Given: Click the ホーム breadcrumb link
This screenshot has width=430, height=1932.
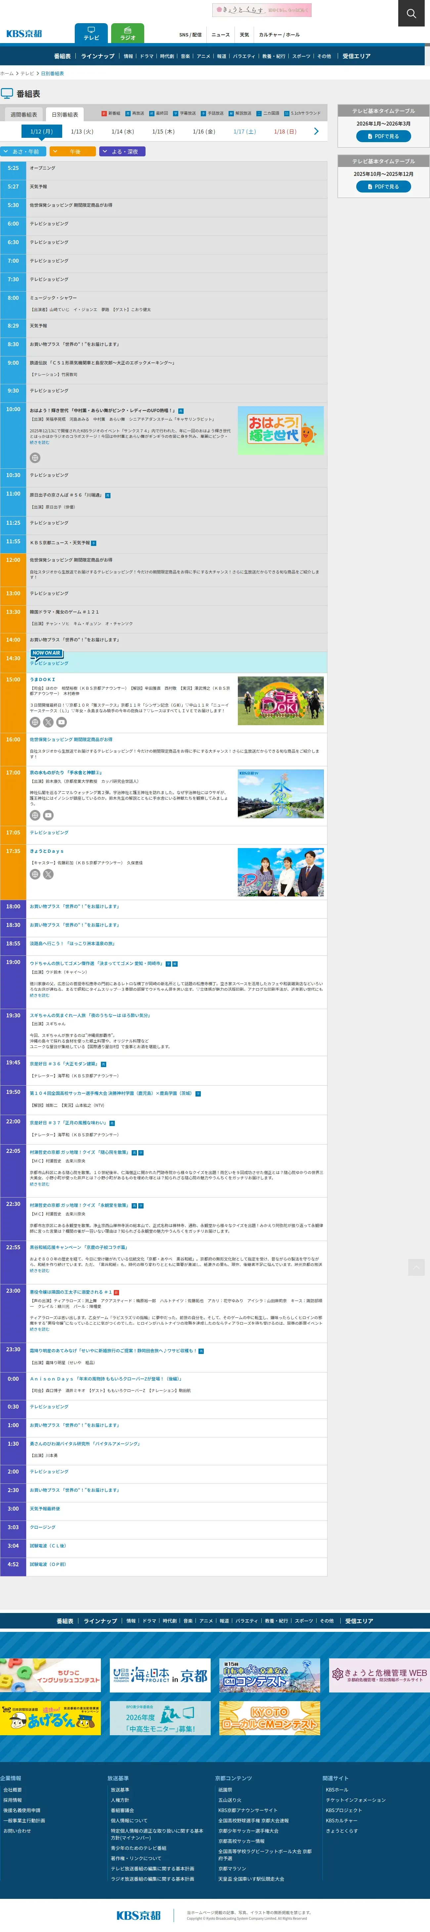Looking at the screenshot, I should (7, 74).
